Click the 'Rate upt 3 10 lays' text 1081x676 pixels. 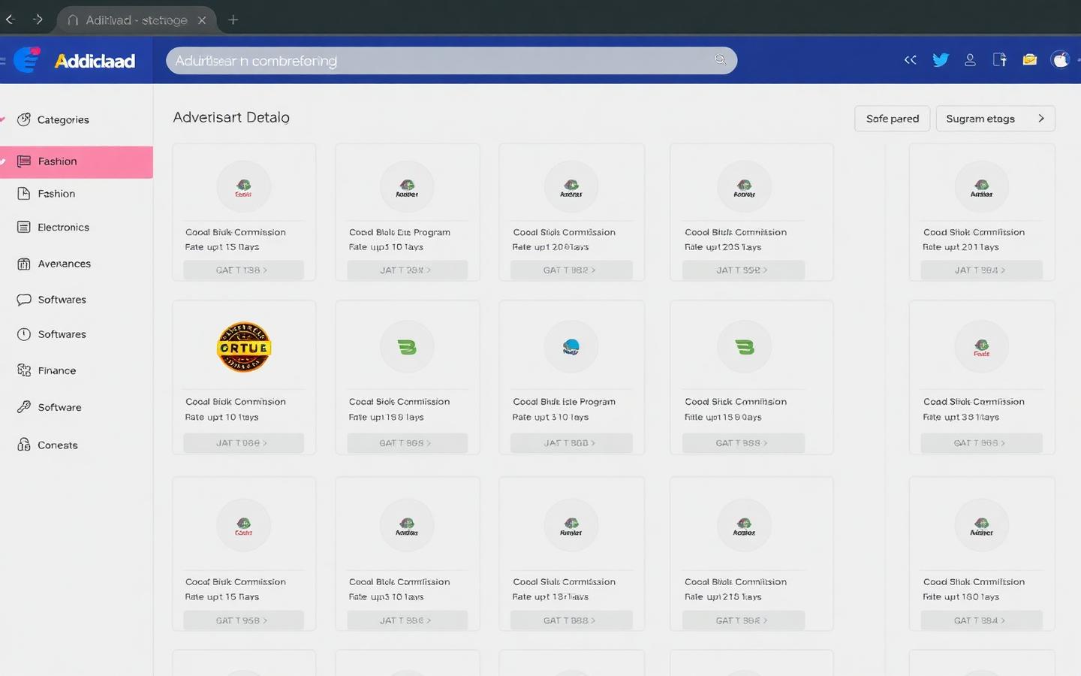tap(550, 417)
